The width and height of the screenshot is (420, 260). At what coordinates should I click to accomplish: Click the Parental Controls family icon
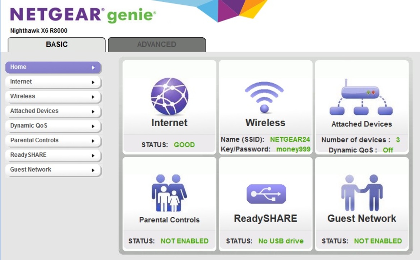click(x=169, y=193)
